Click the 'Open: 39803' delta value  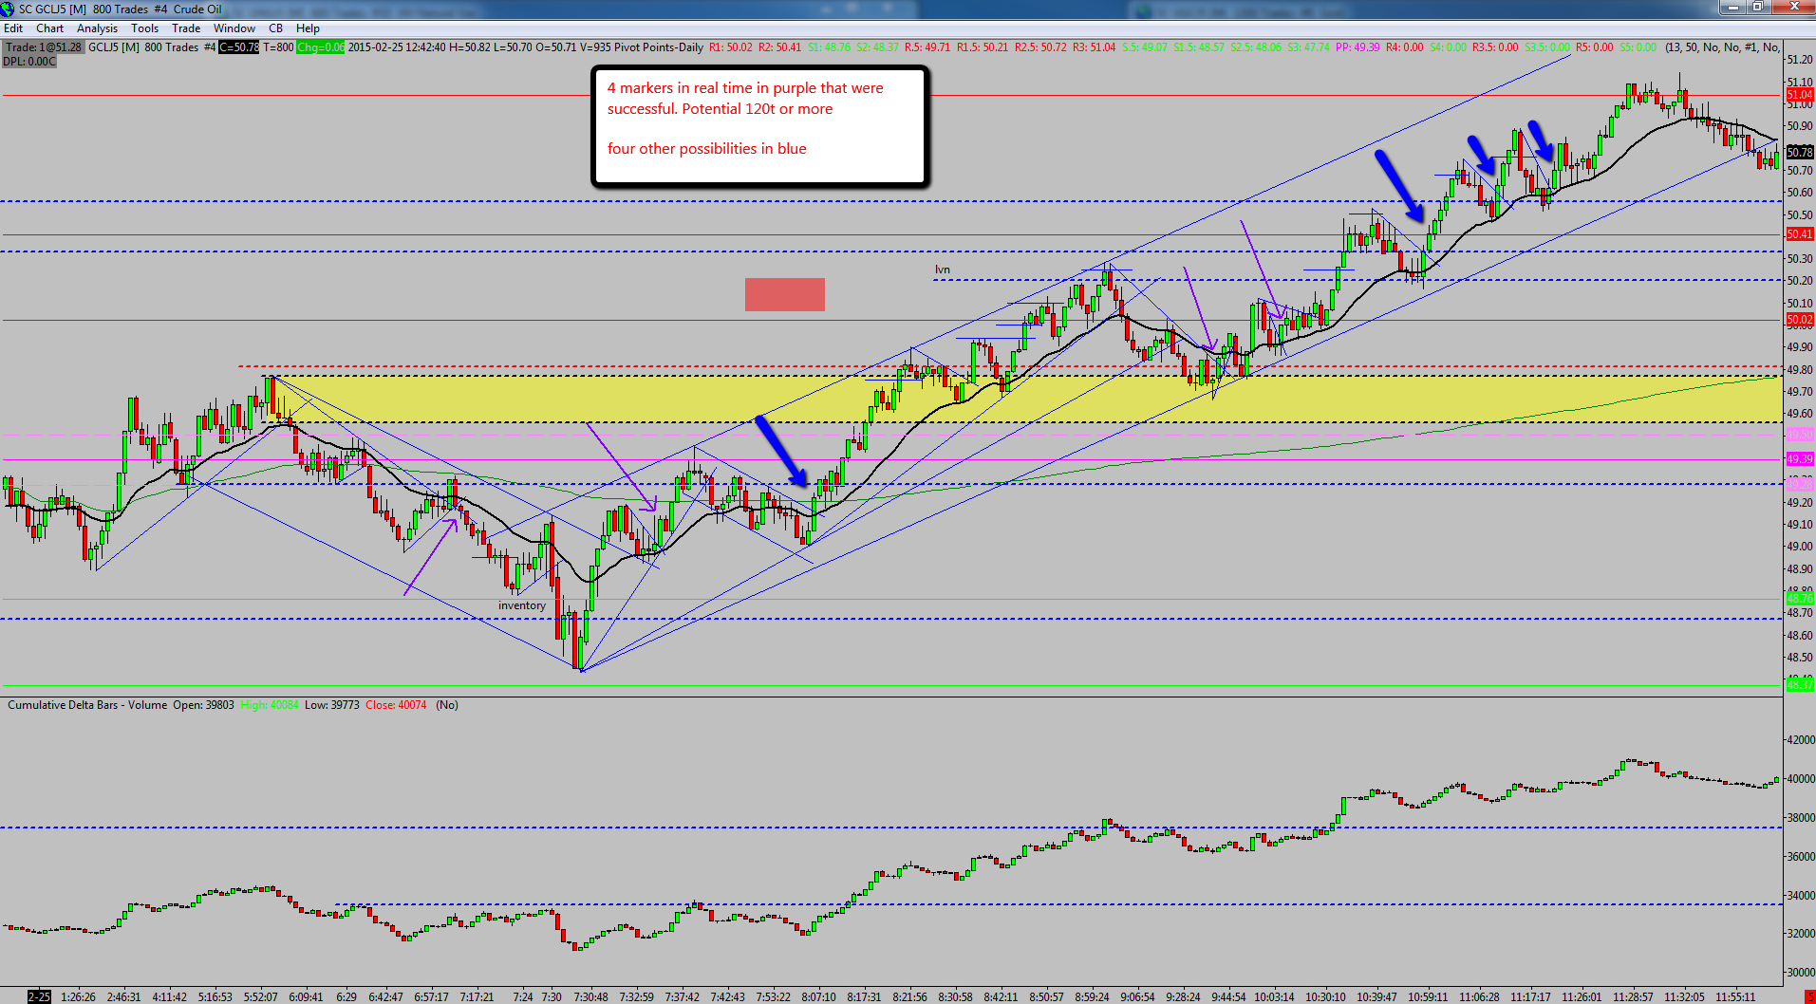click(203, 705)
